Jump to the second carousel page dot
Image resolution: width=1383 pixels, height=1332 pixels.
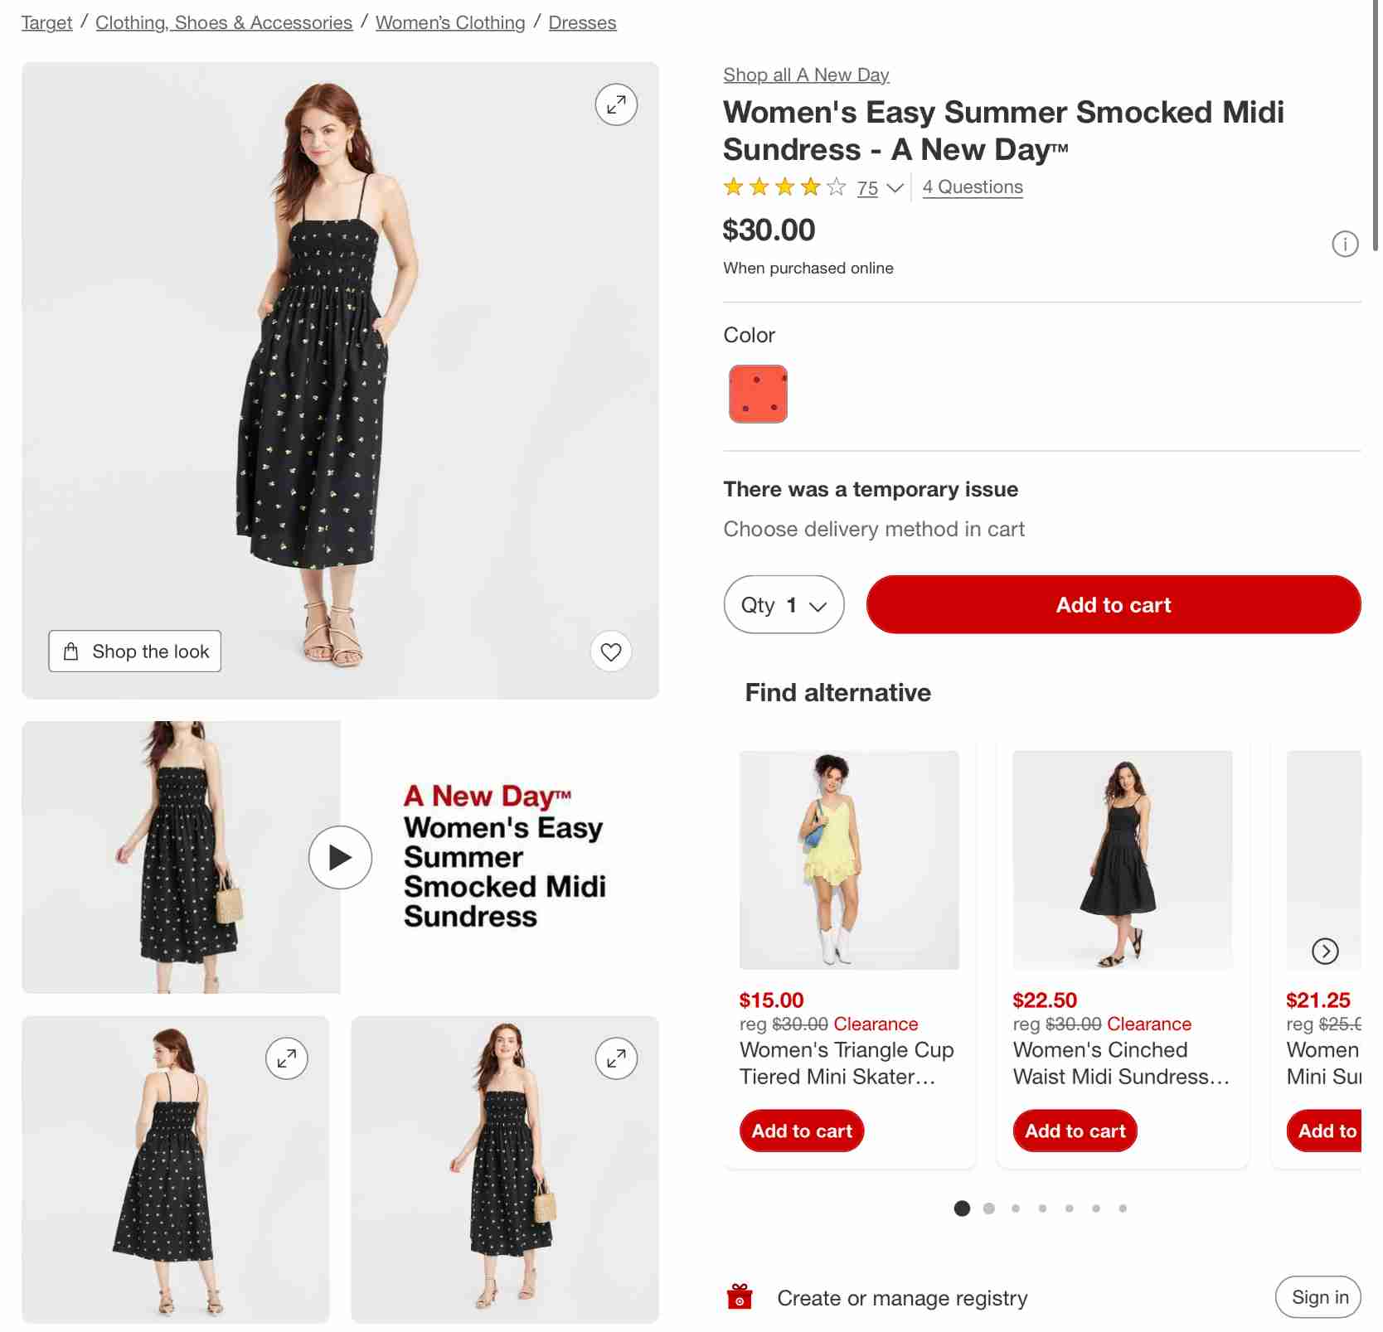(988, 1208)
